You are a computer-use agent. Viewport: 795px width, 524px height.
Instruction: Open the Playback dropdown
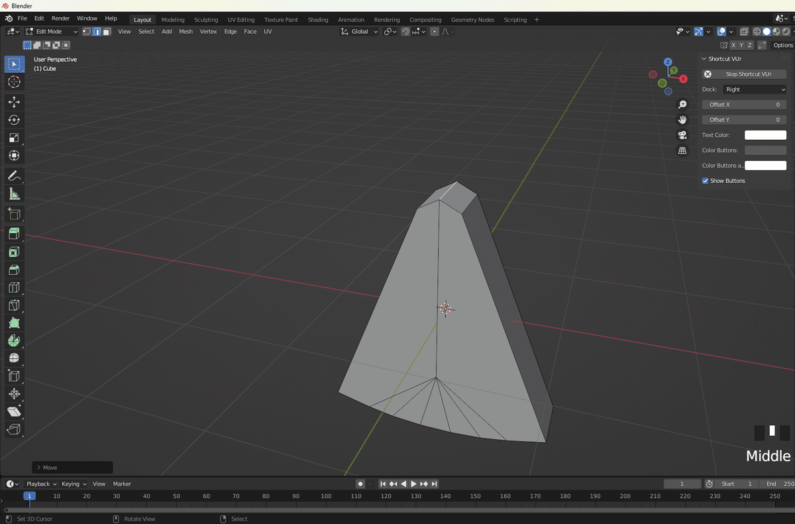41,484
